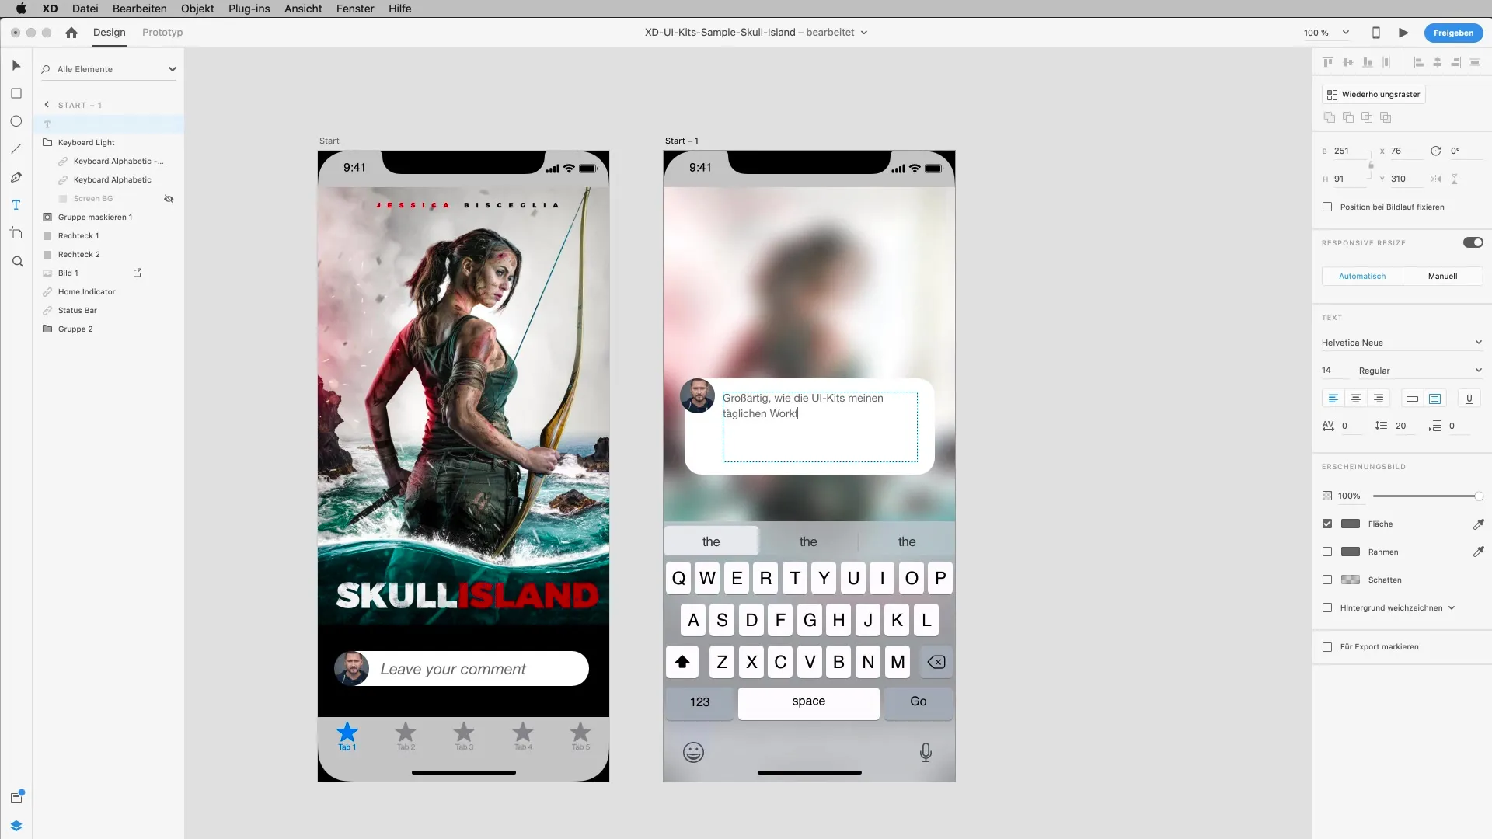
Task: Open the Plug-ins menu
Action: (x=249, y=9)
